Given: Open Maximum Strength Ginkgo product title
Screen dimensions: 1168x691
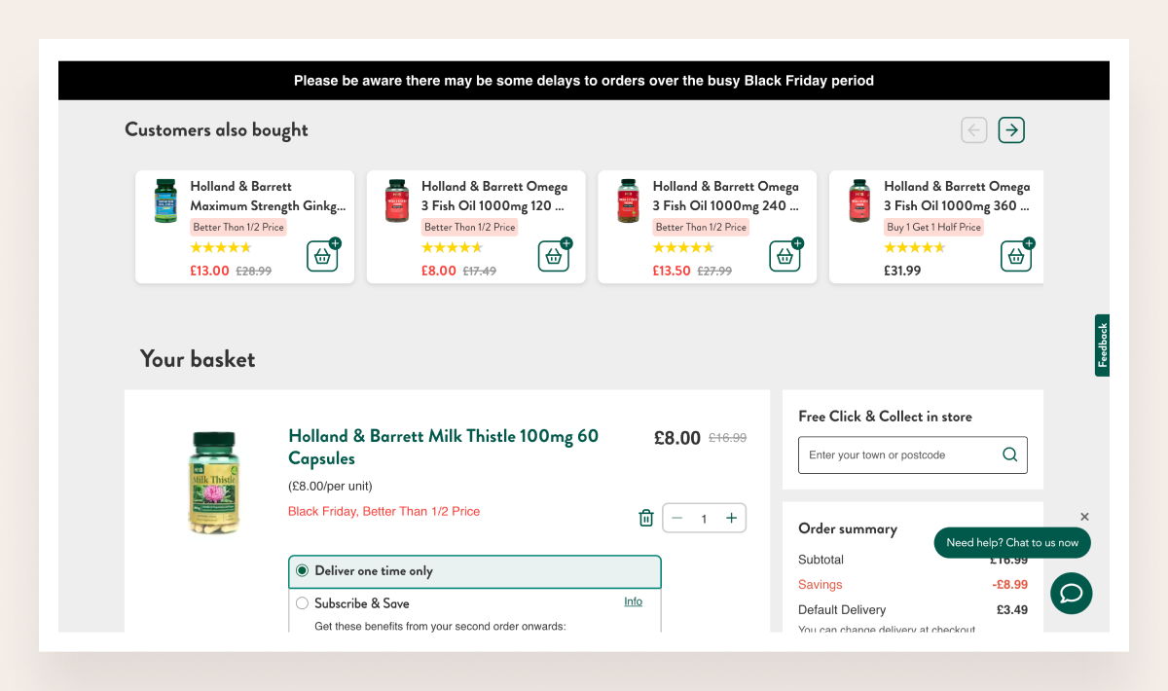Looking at the screenshot, I should pos(268,196).
